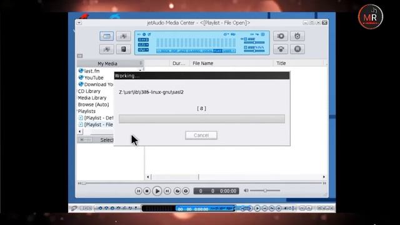Adjust the main volume slider

point(265,190)
